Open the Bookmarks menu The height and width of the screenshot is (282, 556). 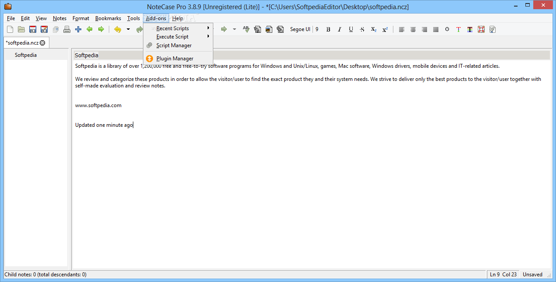(x=108, y=18)
